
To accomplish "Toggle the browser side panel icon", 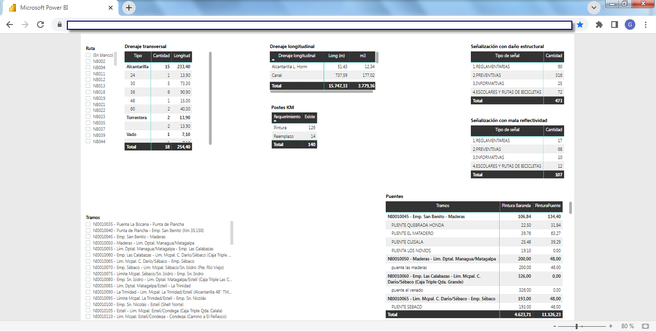I will click(x=614, y=25).
